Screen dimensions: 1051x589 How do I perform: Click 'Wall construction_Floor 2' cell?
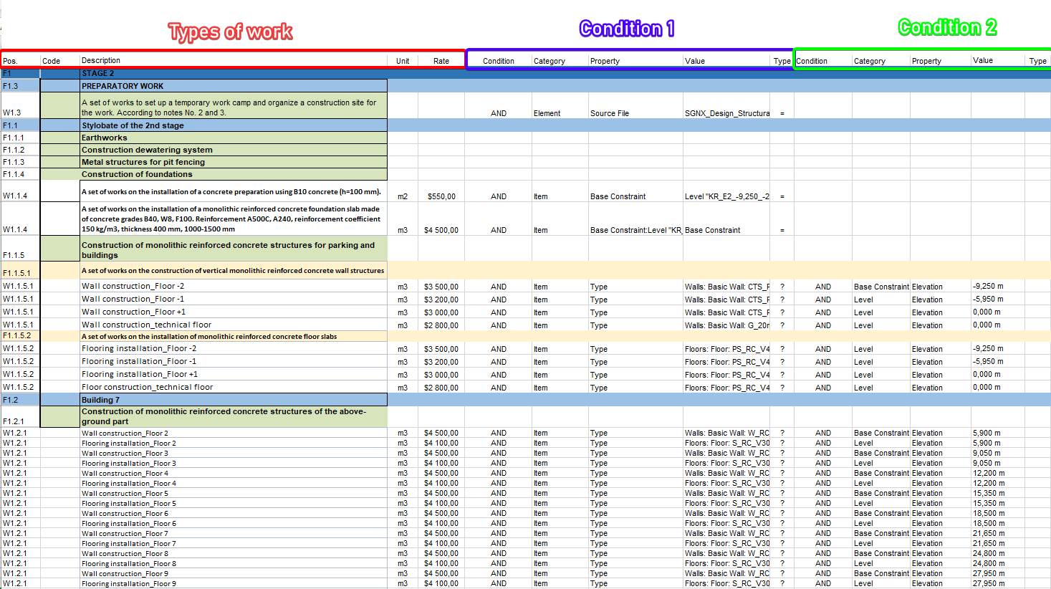point(233,433)
